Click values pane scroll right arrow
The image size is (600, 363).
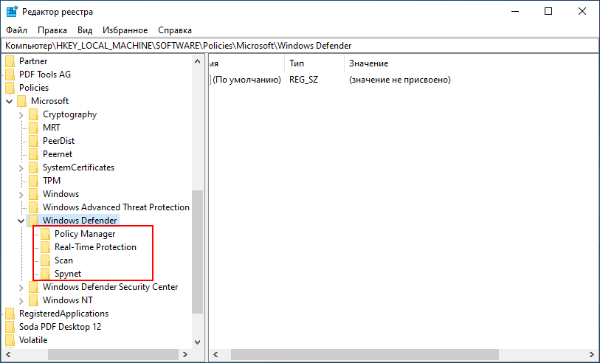coord(593,355)
